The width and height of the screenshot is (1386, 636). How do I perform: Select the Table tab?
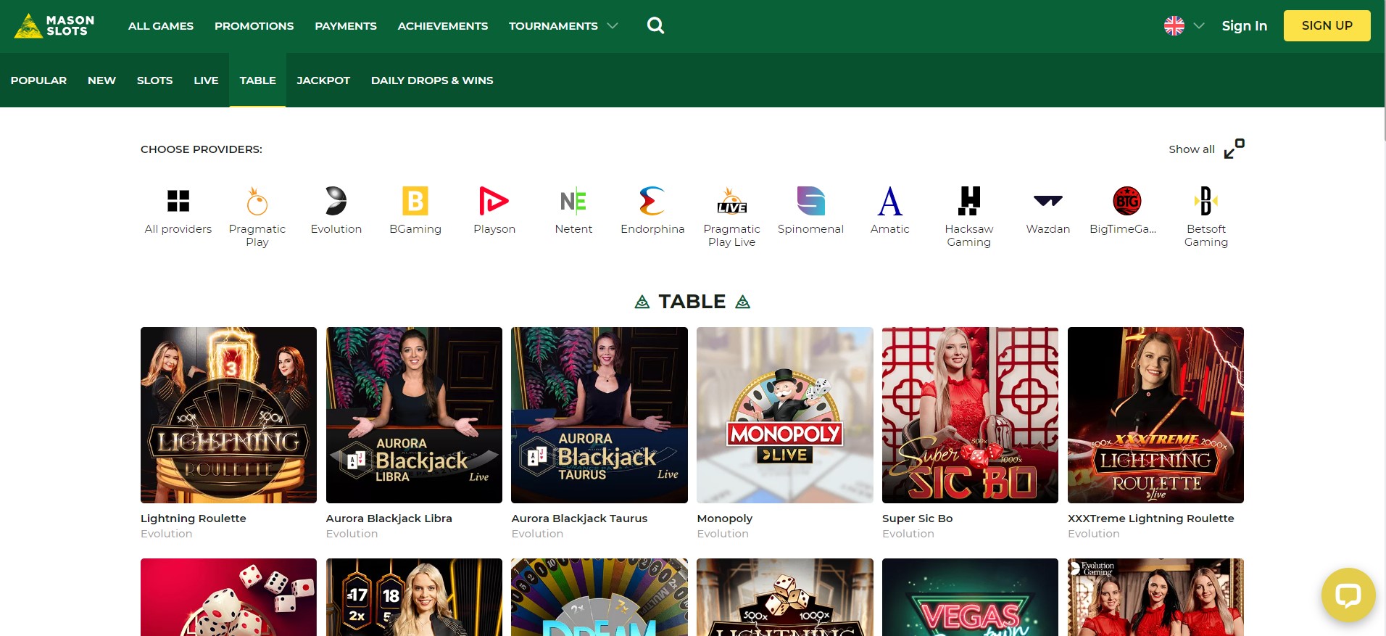coord(258,80)
